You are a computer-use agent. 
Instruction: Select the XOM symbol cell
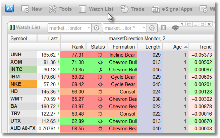click(23, 62)
